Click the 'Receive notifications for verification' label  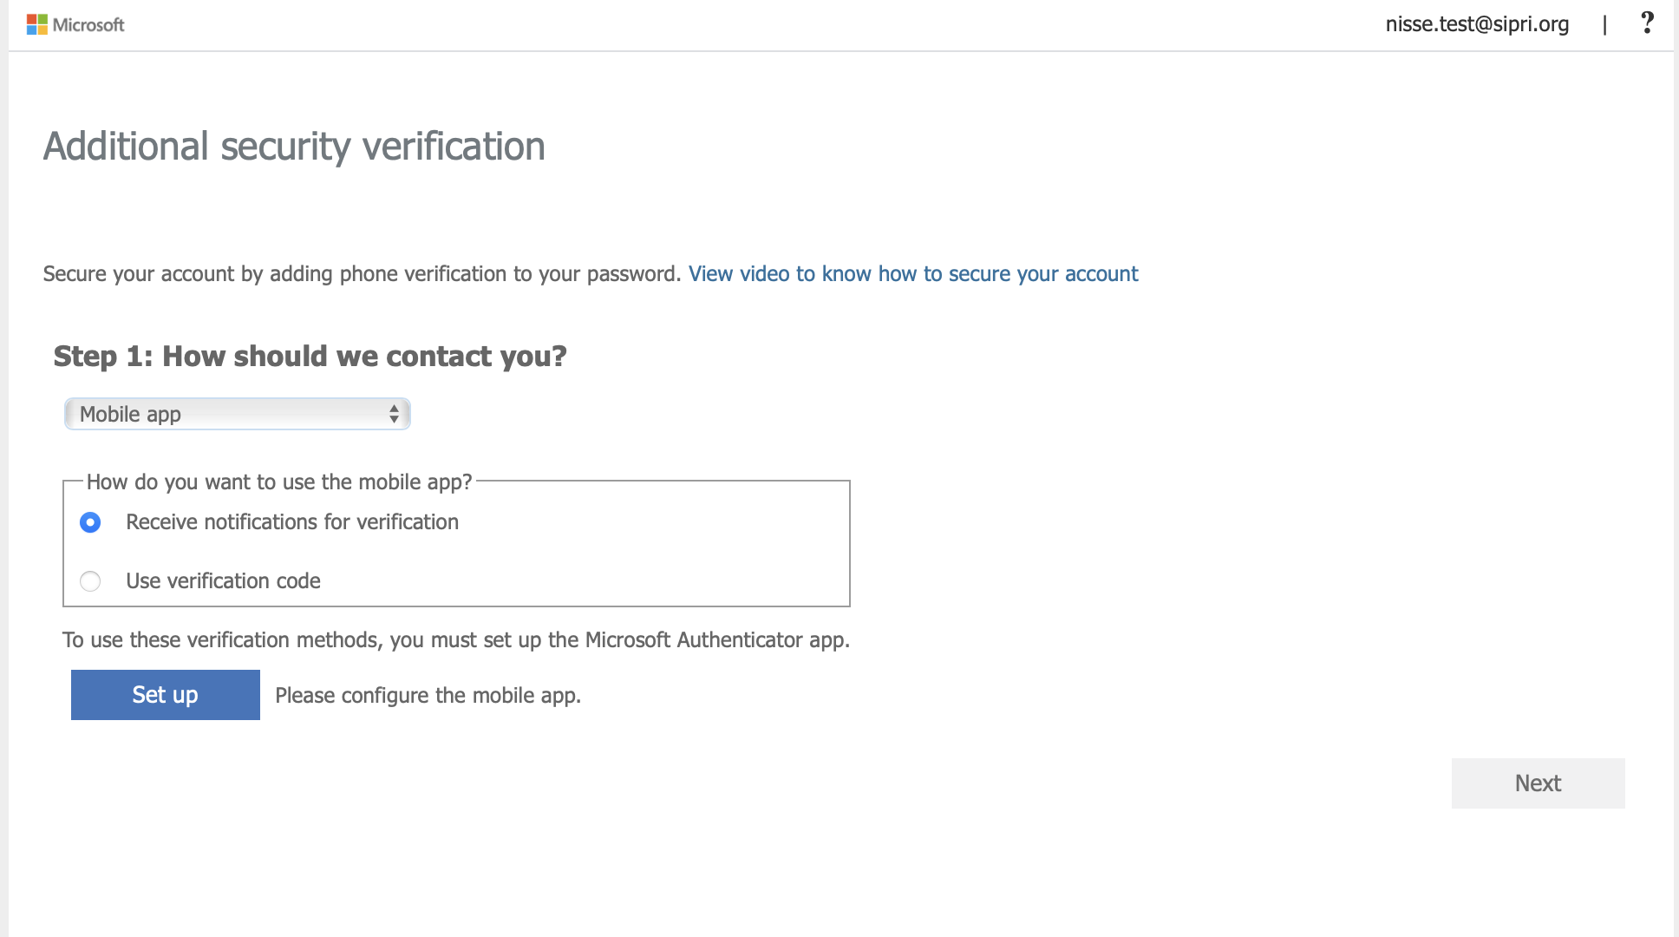(x=292, y=522)
